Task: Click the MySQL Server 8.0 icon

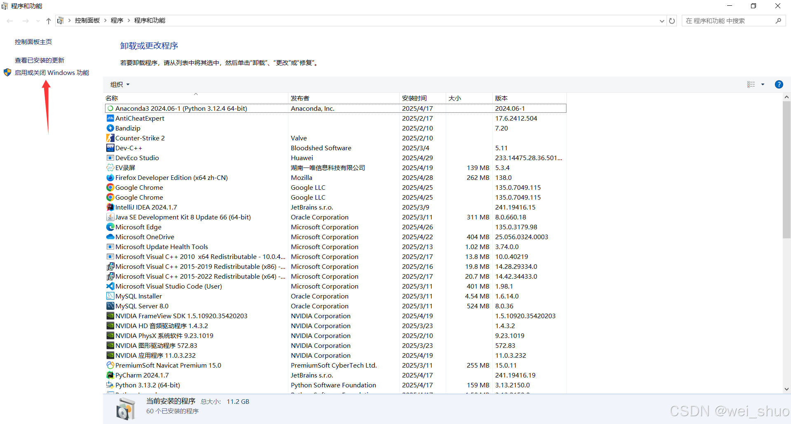Action: click(110, 306)
